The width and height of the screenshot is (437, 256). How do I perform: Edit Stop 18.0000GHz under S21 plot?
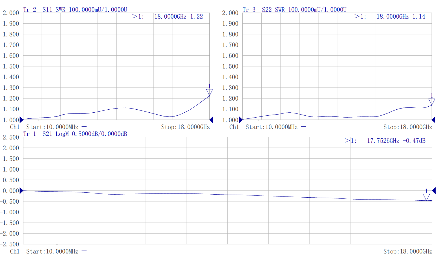pyautogui.click(x=407, y=251)
